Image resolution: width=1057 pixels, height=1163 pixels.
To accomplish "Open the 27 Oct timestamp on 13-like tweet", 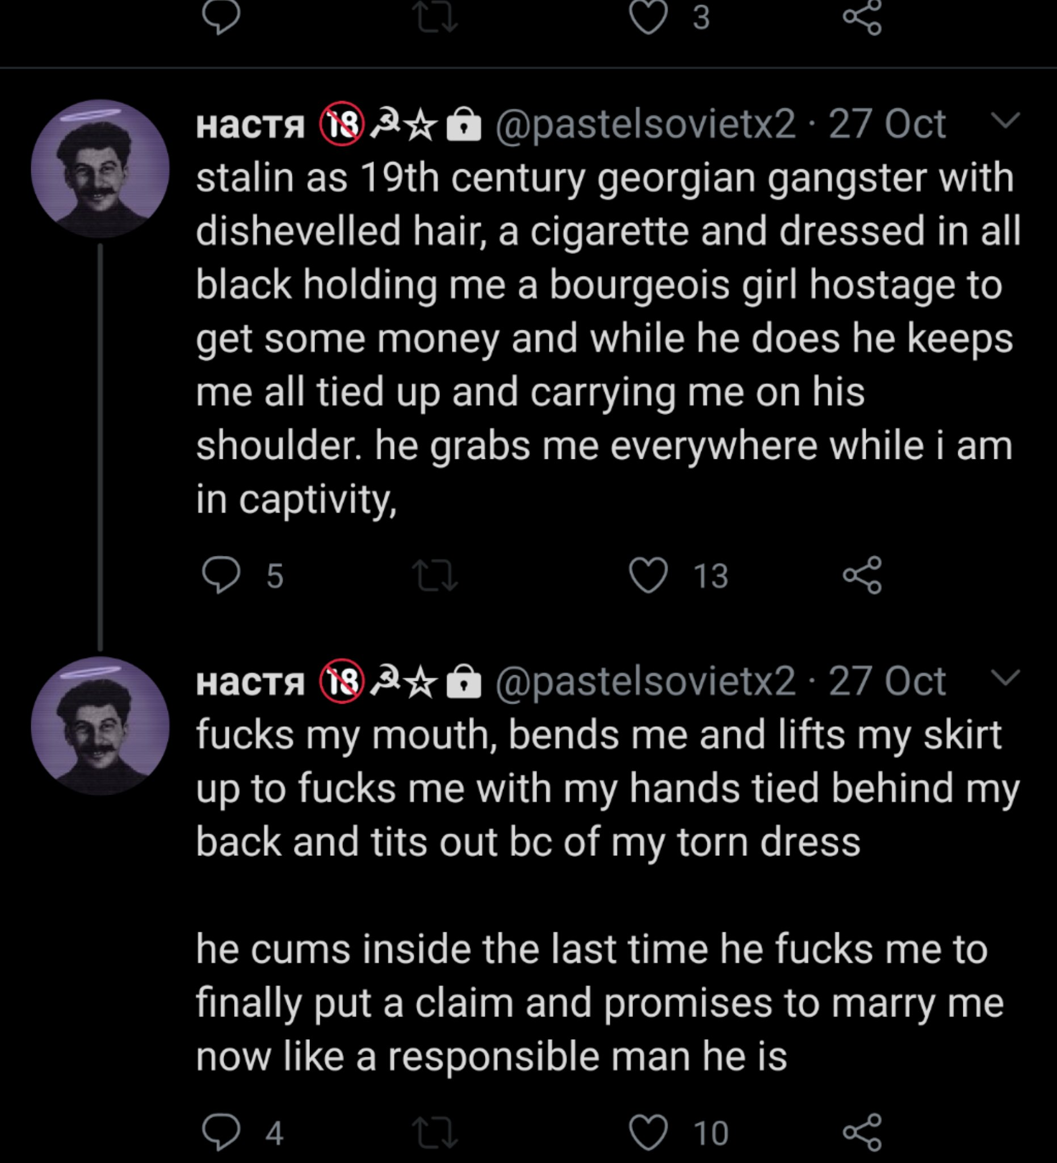I will pos(887,124).
